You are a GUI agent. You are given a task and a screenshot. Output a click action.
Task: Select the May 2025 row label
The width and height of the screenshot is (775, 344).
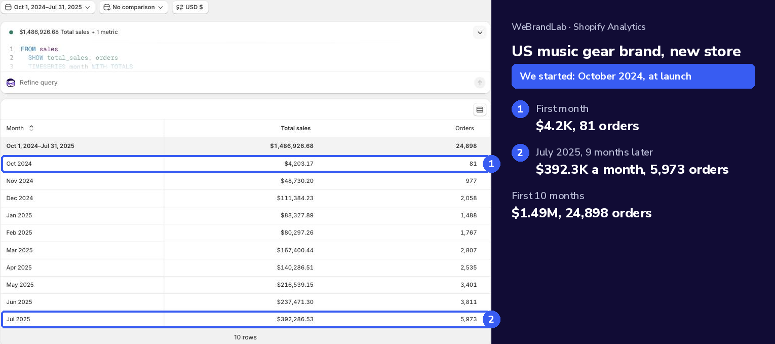(20, 285)
